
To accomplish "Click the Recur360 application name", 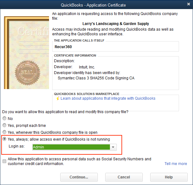I will [63, 47].
